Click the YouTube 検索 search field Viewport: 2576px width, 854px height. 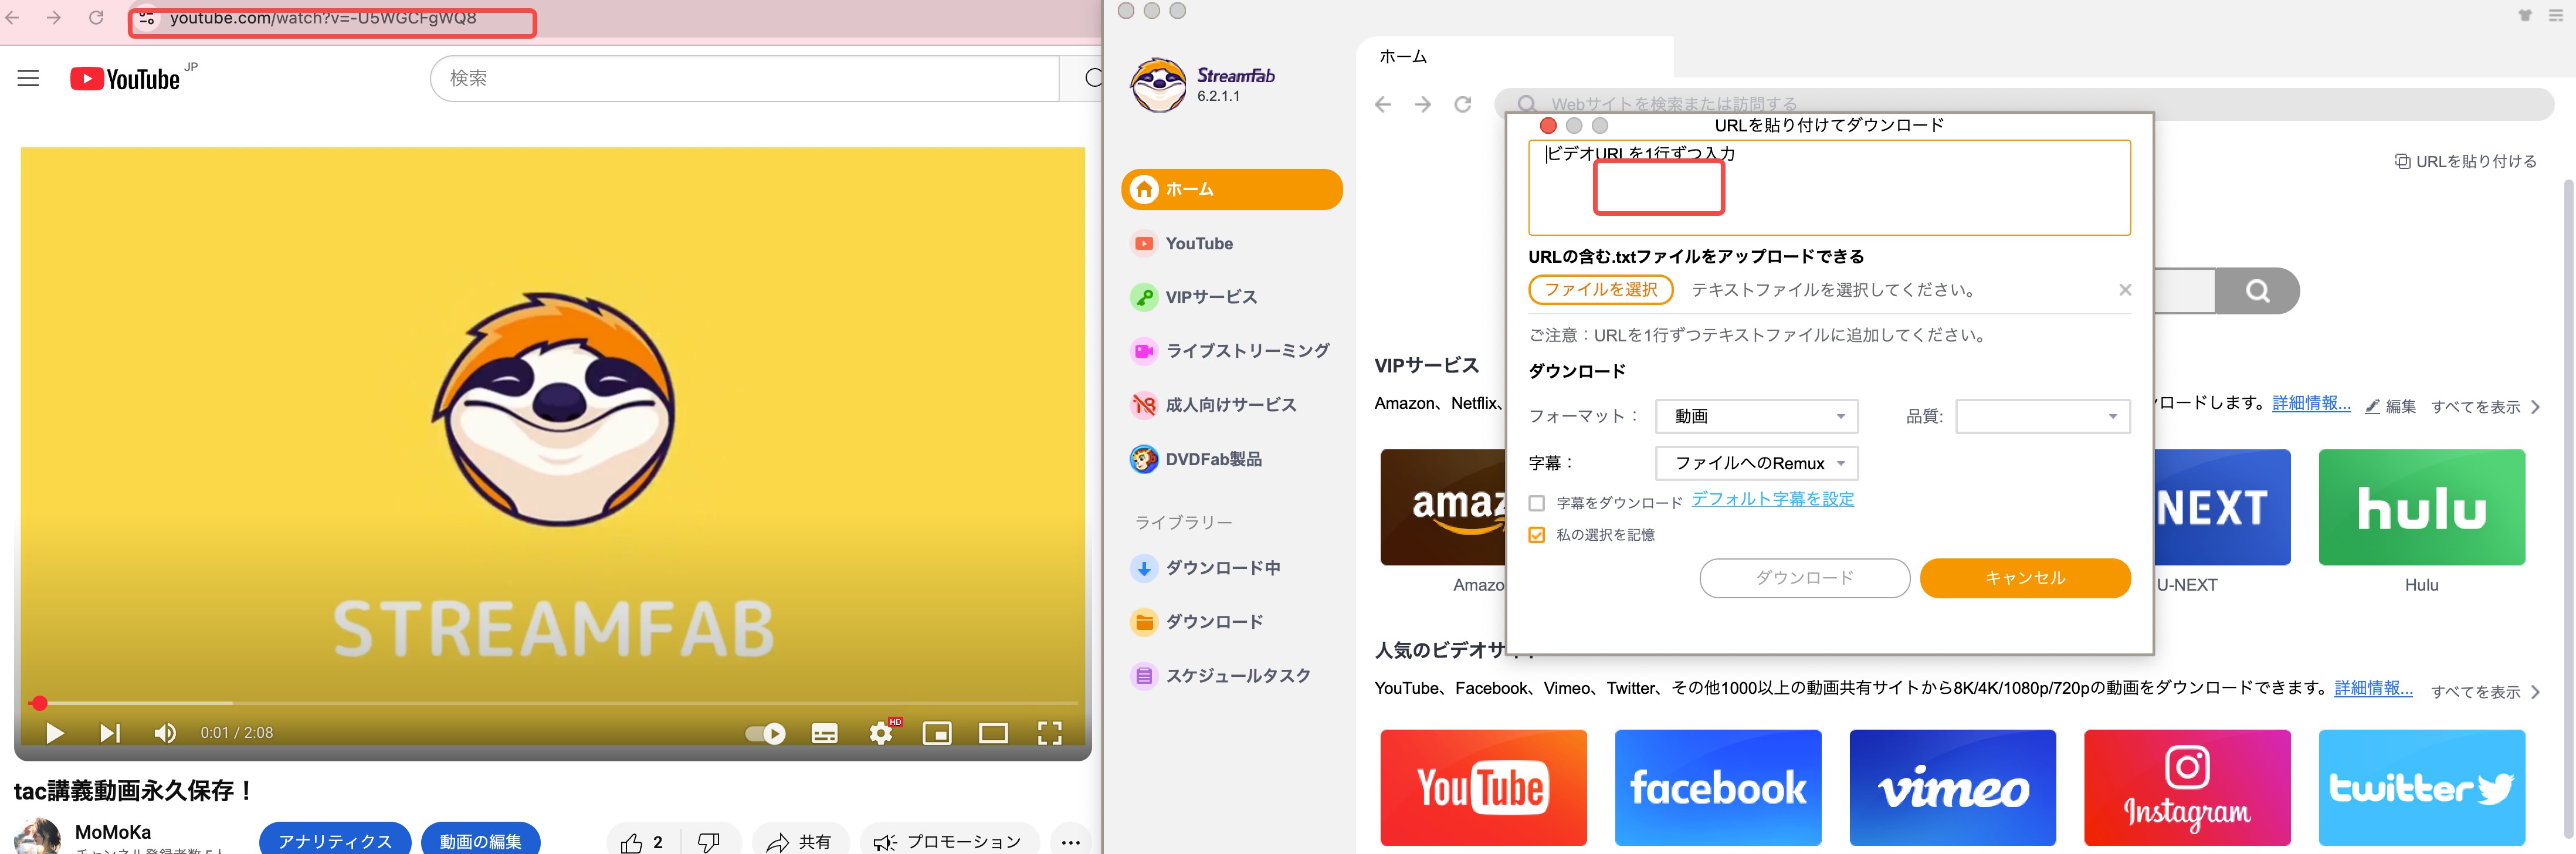744,78
